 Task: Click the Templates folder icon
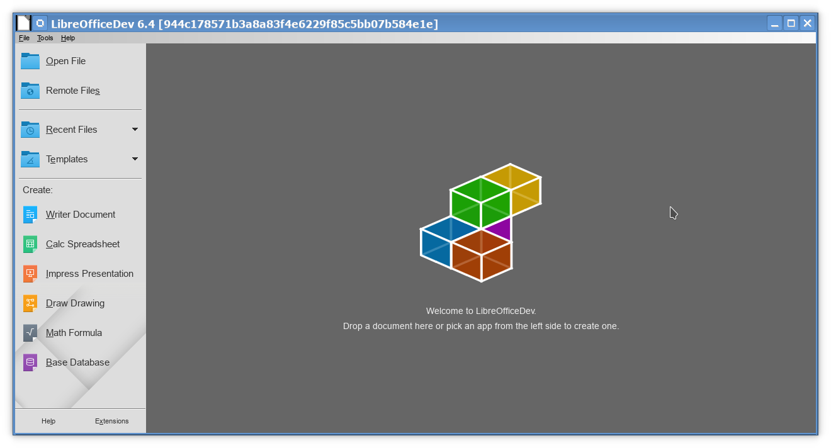30,159
